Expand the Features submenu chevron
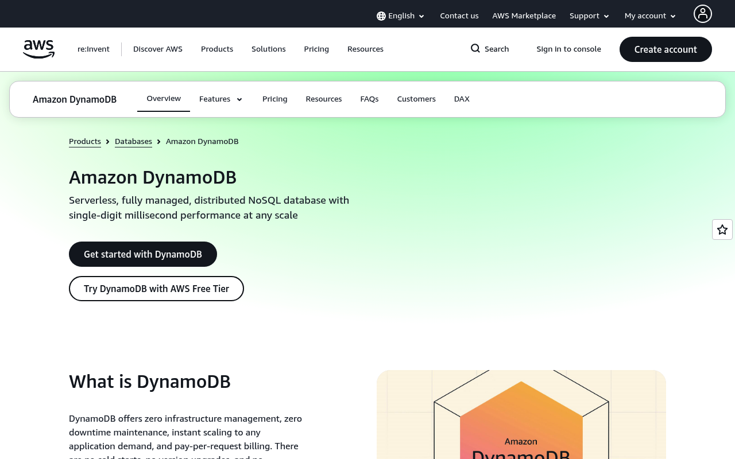735x459 pixels. tap(239, 99)
